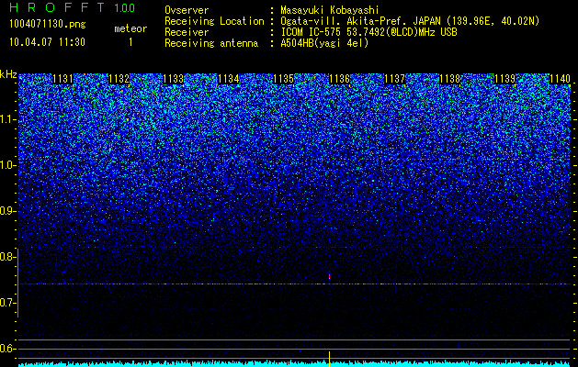Click the 'Receiving antenna' label
Screen dimensions: 578x367
(x=211, y=43)
